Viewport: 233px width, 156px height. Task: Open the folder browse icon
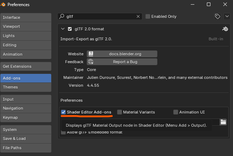(223, 122)
